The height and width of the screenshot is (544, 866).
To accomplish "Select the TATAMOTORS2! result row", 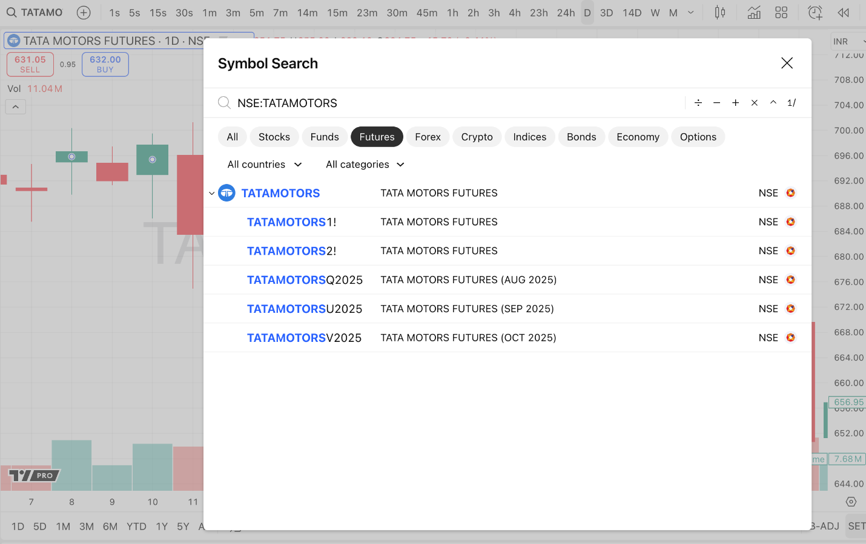I will (507, 251).
